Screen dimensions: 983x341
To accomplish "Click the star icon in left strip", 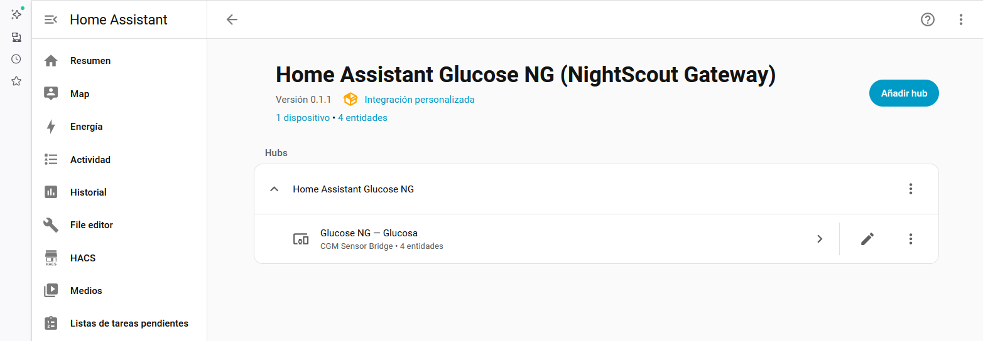I will [16, 81].
